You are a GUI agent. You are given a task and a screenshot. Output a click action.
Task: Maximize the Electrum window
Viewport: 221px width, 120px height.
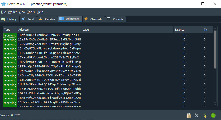[x=203, y=4]
